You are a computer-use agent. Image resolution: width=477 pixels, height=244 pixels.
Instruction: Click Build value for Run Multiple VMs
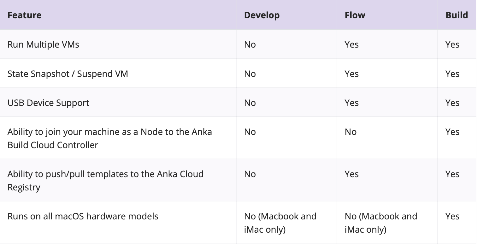[x=452, y=44]
